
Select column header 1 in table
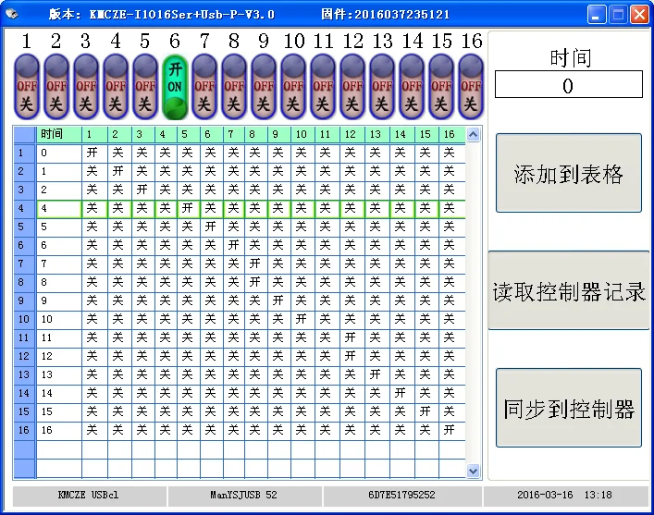(x=94, y=134)
